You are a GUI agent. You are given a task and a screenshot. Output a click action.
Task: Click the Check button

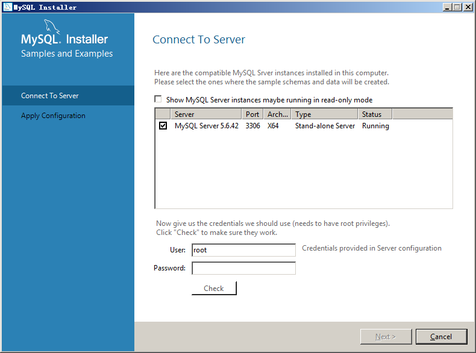(214, 288)
